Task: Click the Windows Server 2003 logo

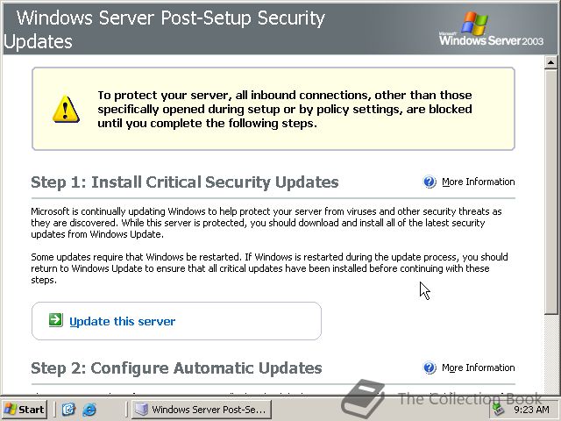Action: coord(491,29)
